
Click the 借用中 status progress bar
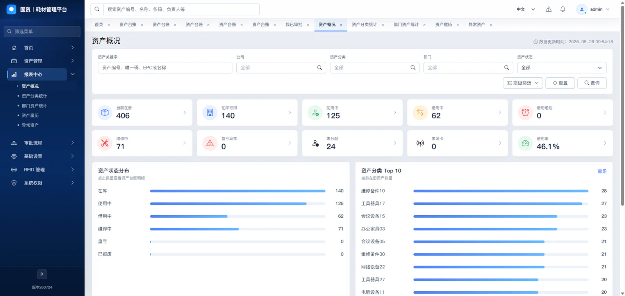(237, 216)
